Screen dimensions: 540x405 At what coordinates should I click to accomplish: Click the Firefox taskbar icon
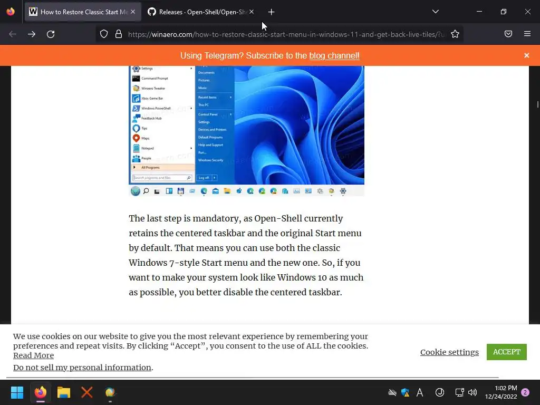point(40,392)
